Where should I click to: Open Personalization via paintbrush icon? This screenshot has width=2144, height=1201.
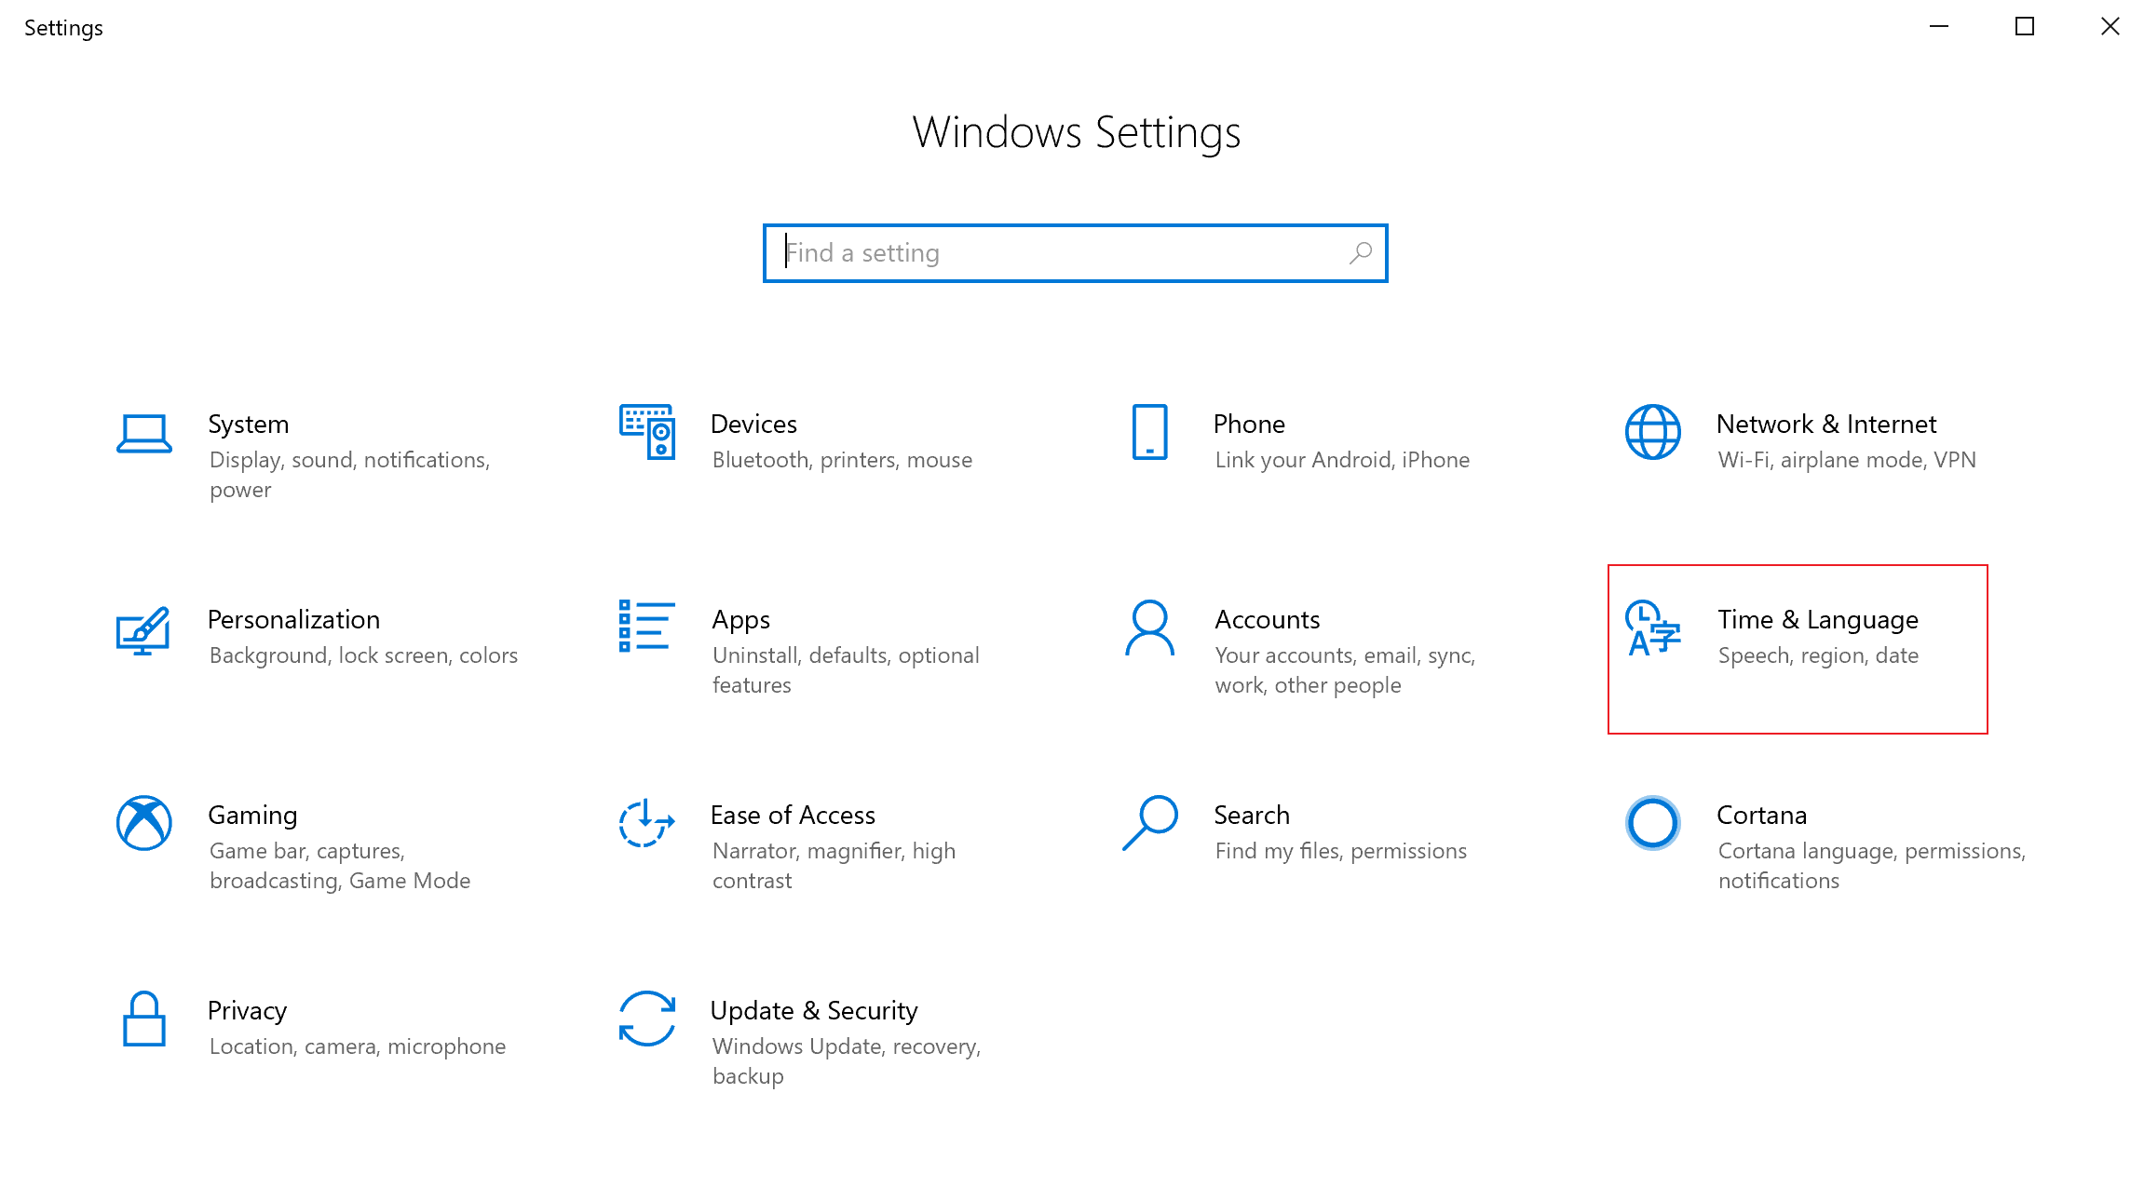coord(143,630)
